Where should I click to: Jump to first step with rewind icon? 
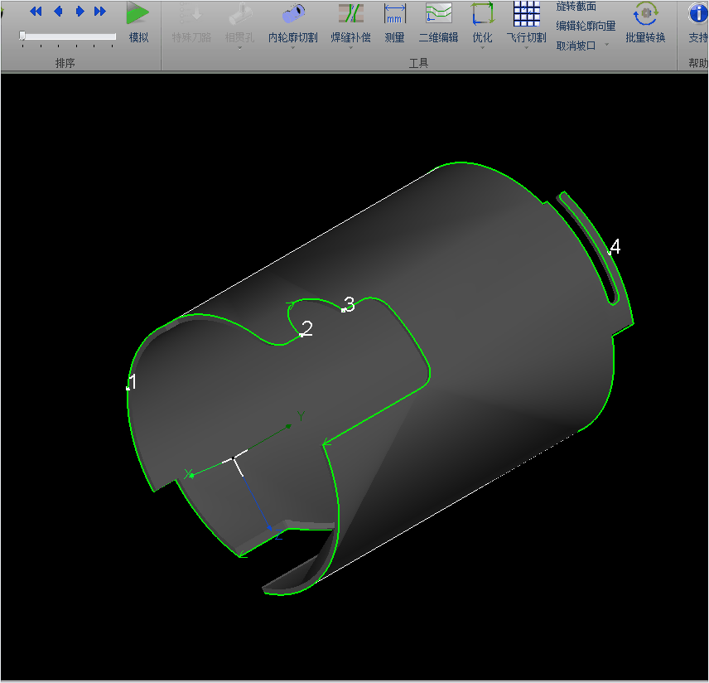pos(36,12)
